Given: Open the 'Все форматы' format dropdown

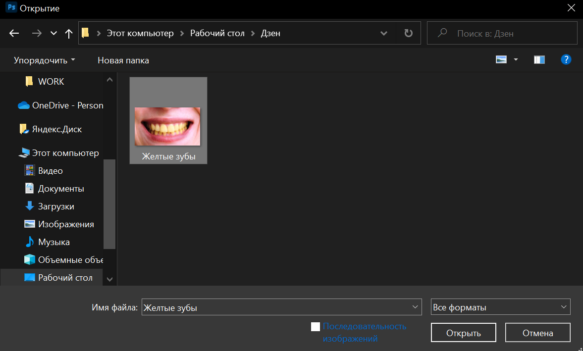Looking at the screenshot, I should [x=500, y=307].
